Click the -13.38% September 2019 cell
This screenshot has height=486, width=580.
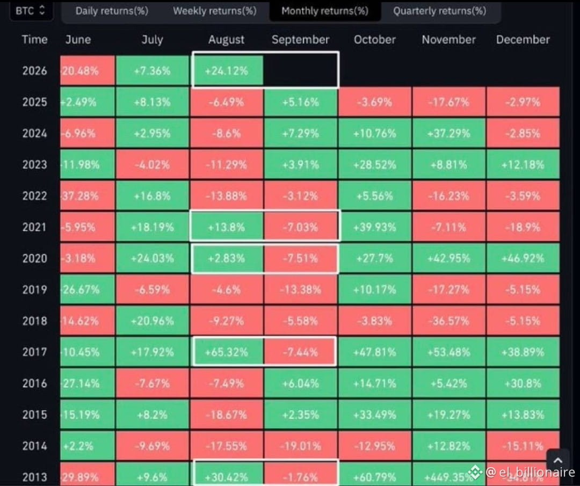tap(301, 289)
